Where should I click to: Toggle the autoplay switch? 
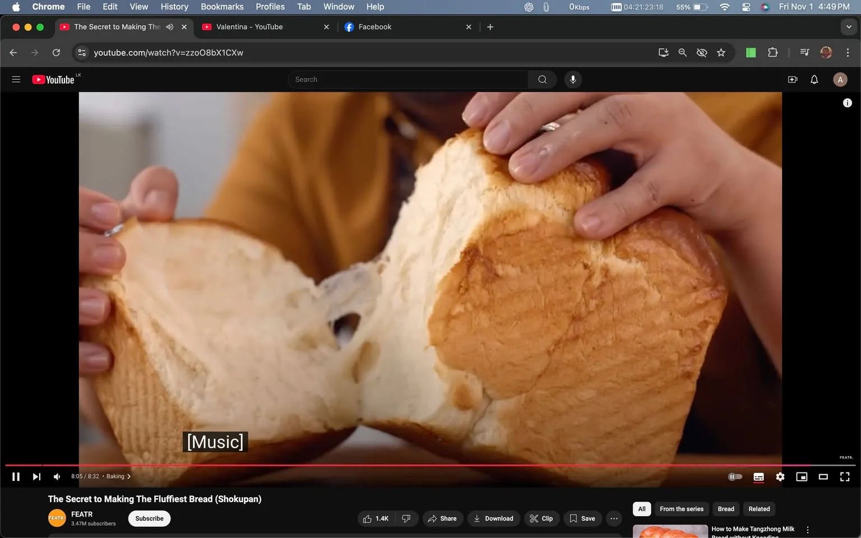[x=735, y=476]
